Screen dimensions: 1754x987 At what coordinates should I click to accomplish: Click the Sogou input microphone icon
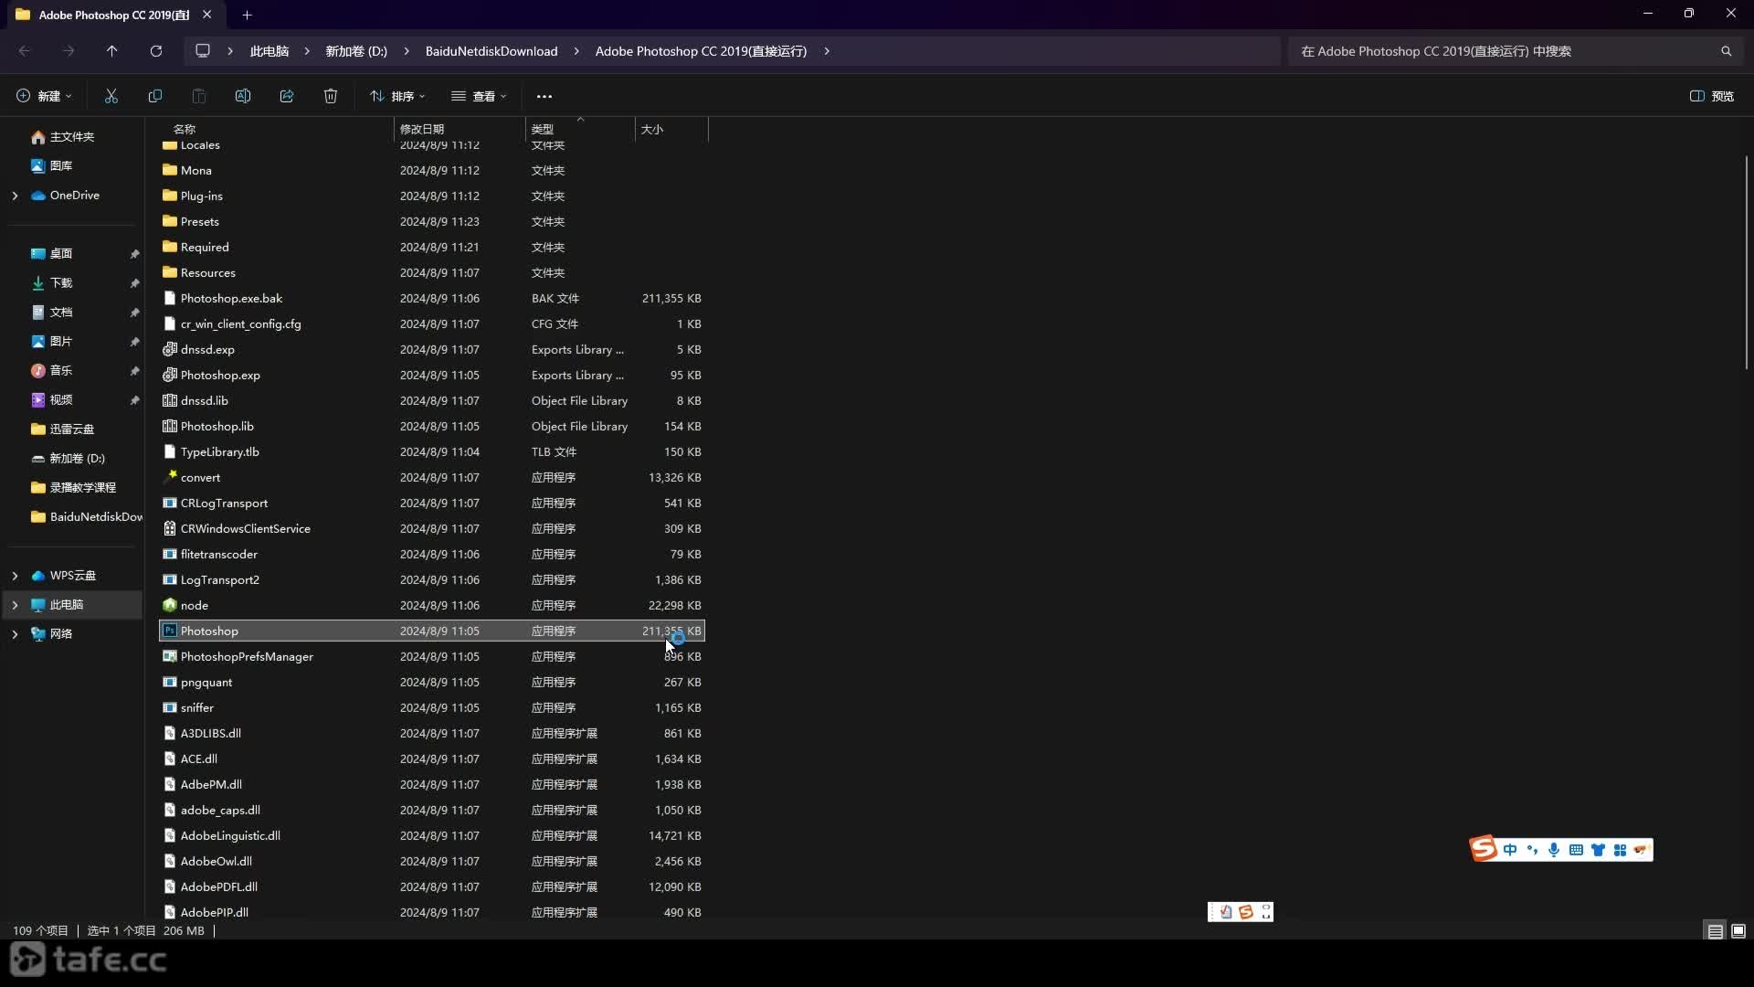[x=1554, y=850]
